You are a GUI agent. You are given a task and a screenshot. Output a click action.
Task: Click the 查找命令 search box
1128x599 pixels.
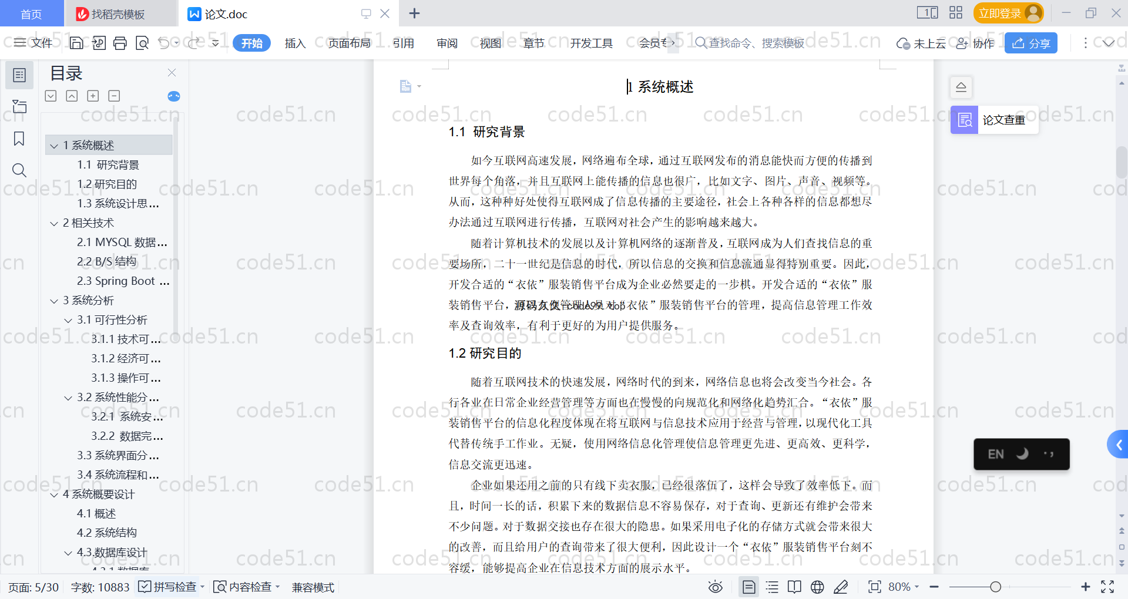coord(756,43)
